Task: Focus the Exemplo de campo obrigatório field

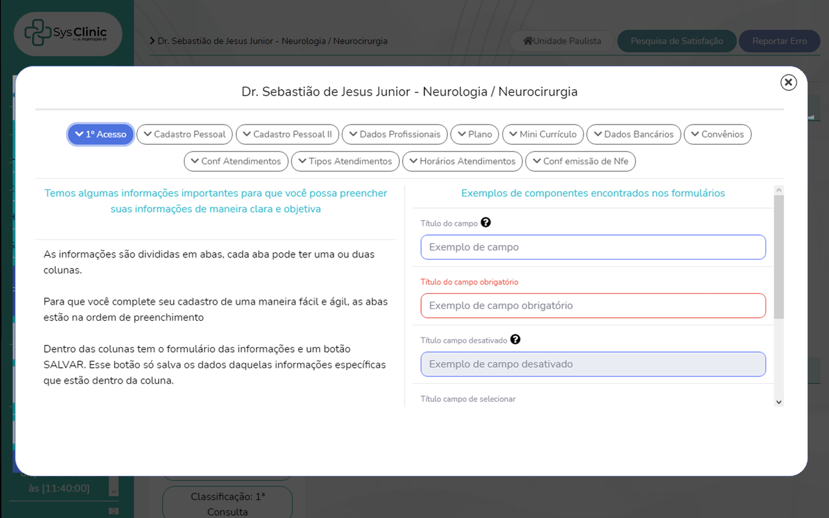Action: (593, 306)
